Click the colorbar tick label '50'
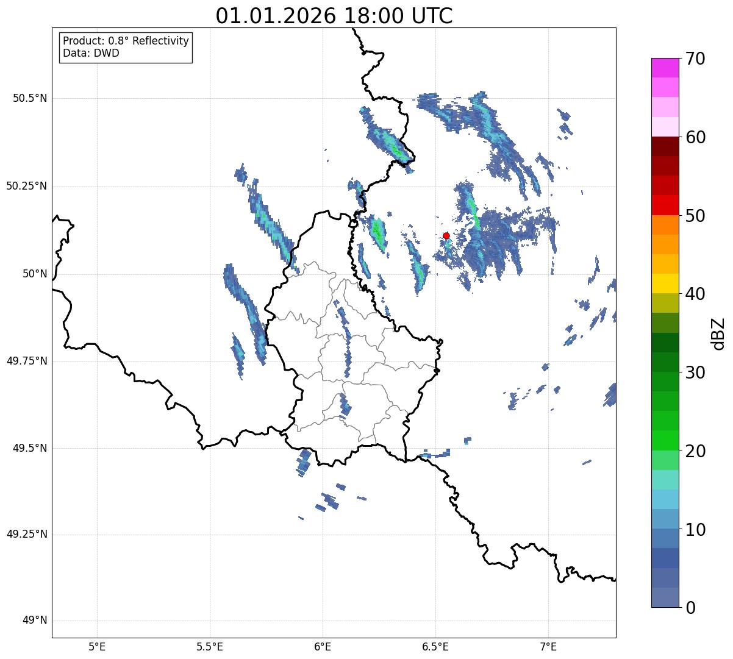This screenshot has width=733, height=659. coord(695,216)
